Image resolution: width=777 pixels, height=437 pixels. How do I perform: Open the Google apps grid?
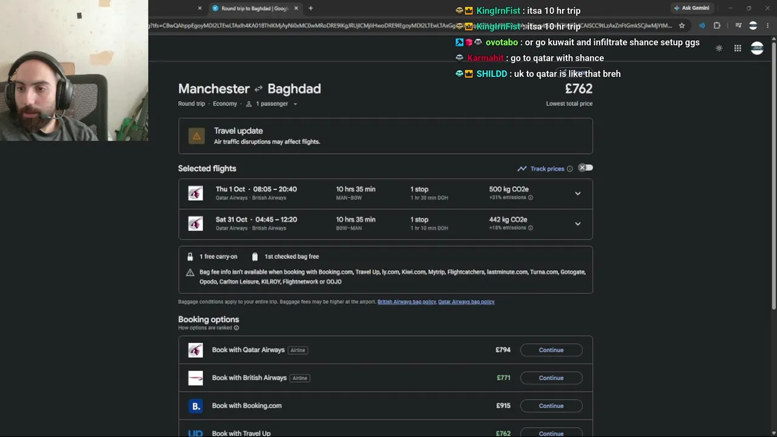point(738,49)
